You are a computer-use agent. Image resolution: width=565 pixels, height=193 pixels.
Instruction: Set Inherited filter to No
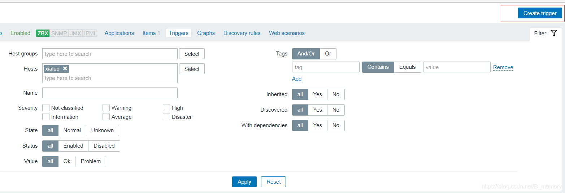coord(336,94)
